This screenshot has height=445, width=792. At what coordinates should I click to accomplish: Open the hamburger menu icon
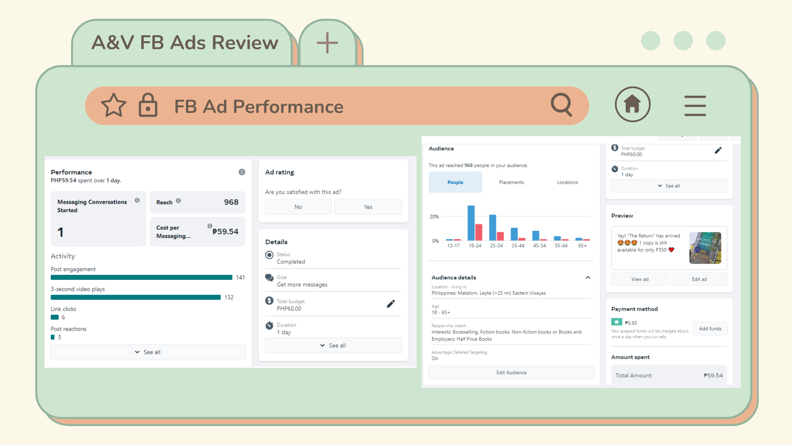(695, 106)
